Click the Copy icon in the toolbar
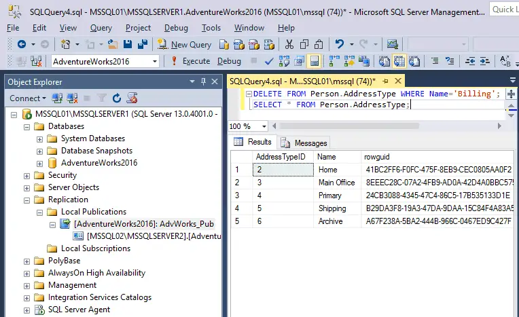519x317 pixels. click(304, 44)
